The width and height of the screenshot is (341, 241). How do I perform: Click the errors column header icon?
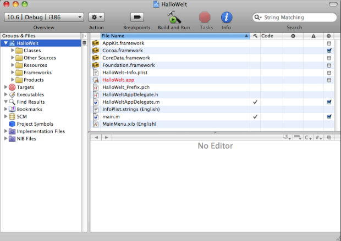pyautogui.click(x=293, y=36)
